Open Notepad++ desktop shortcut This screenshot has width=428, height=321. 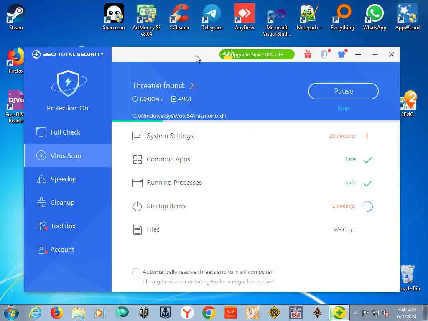click(310, 17)
